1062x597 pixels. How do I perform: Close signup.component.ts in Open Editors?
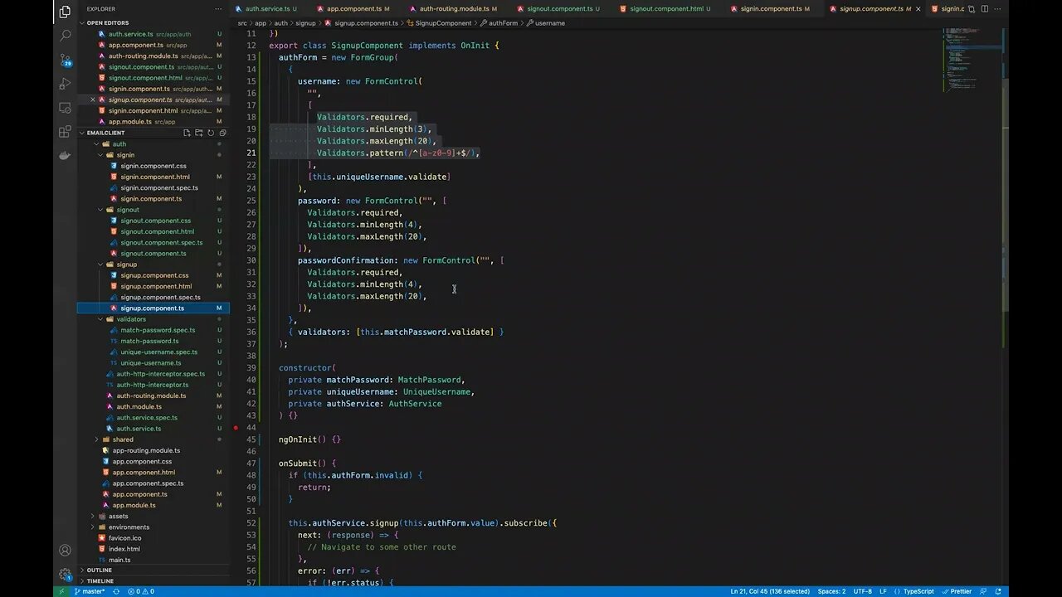pyautogui.click(x=93, y=99)
